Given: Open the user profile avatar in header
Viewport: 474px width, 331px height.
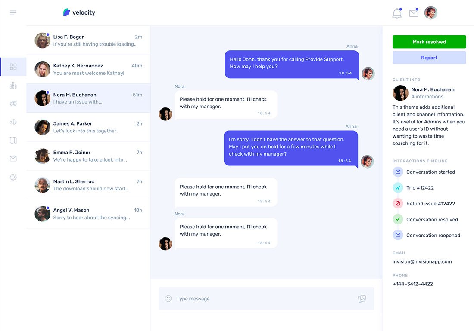Looking at the screenshot, I should pyautogui.click(x=430, y=13).
